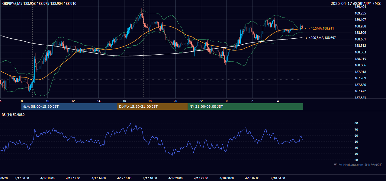
Task: Click RSI axis level 70
Action: click(356, 129)
